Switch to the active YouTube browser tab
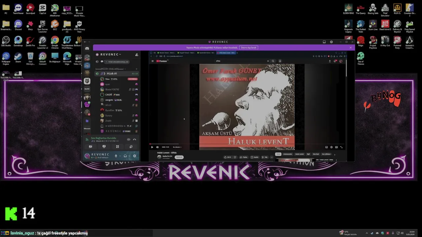 click(x=226, y=53)
